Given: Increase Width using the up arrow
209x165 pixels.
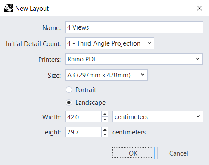Looking at the screenshot, I should (x=105, y=114).
